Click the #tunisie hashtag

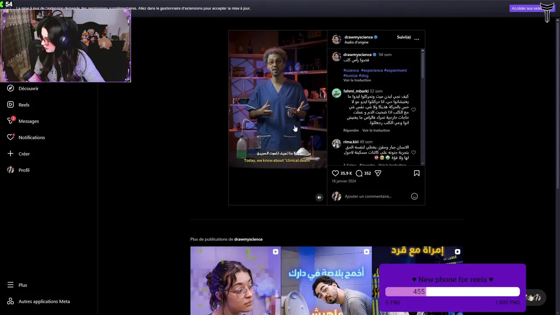[x=350, y=76]
